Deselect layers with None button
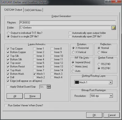This screenshot has height=120, width=122. [33, 96]
